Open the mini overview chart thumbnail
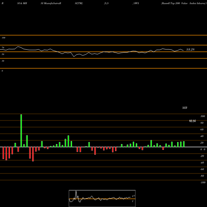Screen dimensions: 207x207 102,198
